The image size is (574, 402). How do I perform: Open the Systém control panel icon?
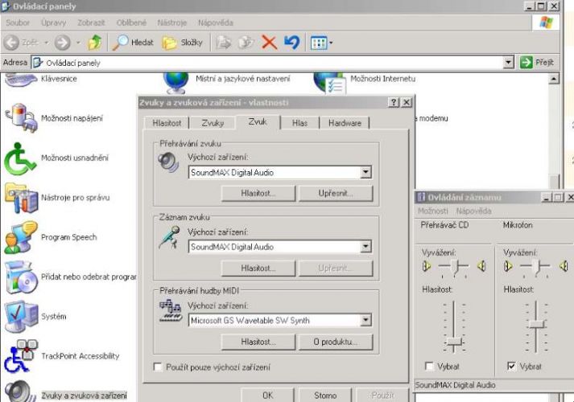click(x=21, y=317)
